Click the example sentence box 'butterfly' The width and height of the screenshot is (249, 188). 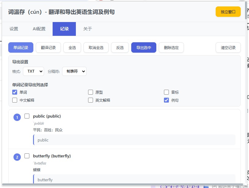[134, 179]
